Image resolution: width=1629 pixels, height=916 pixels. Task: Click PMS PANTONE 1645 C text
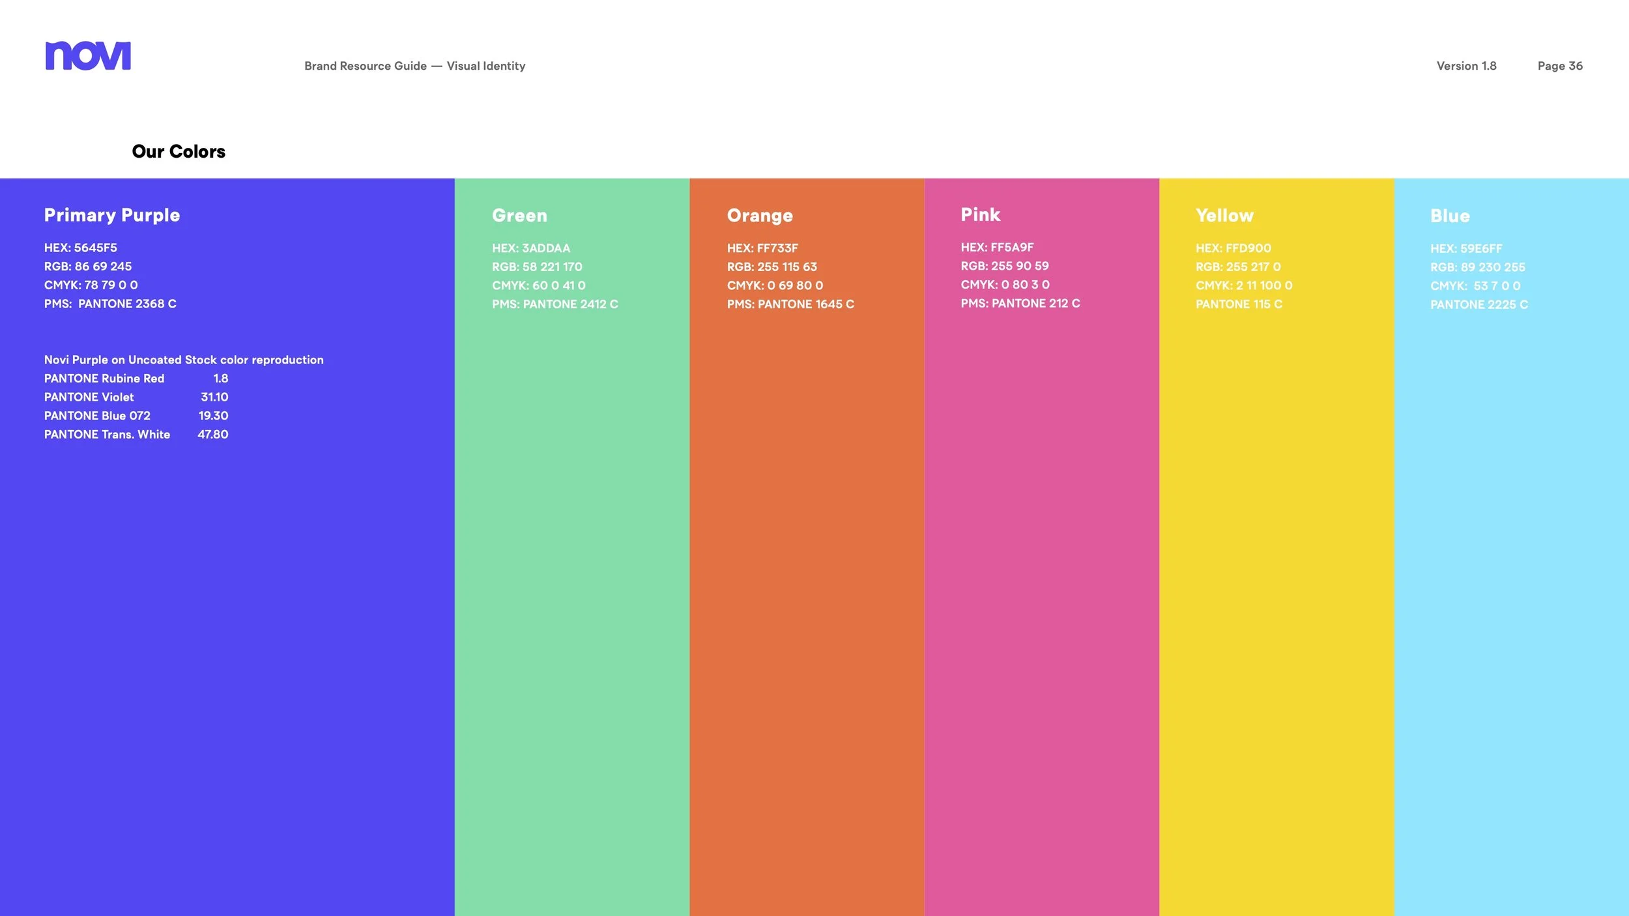[x=790, y=304]
